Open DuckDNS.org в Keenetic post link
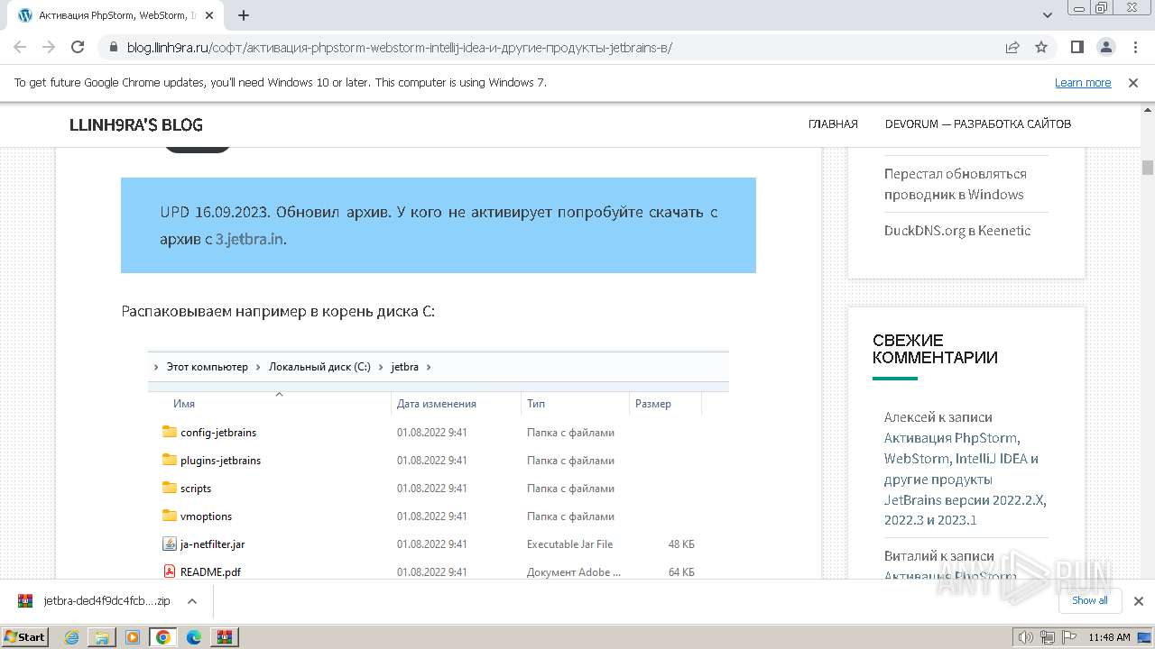This screenshot has height=649, width=1155. (x=957, y=231)
